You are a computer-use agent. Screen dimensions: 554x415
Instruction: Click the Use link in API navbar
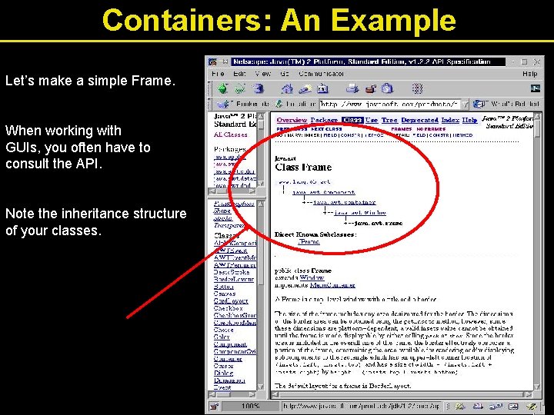(x=372, y=120)
